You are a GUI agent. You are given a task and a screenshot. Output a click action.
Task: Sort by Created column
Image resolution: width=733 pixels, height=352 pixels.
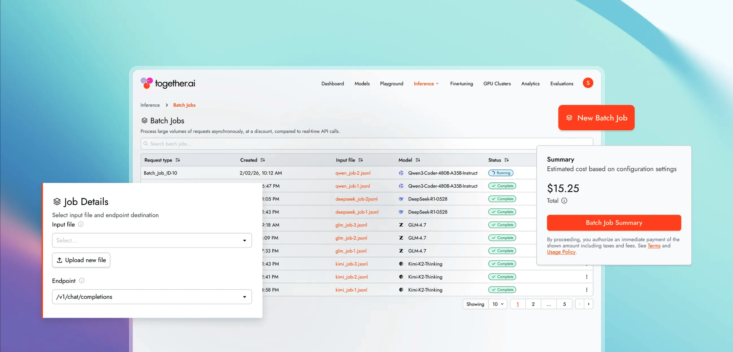pyautogui.click(x=263, y=160)
